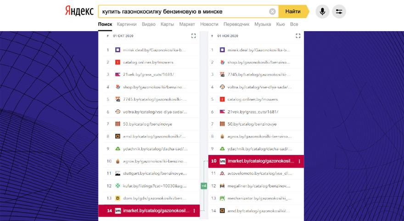Open the Видео tab

point(149,24)
